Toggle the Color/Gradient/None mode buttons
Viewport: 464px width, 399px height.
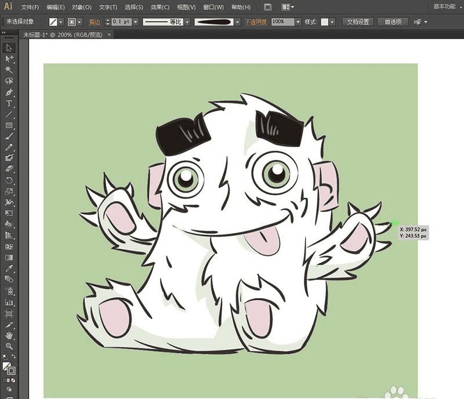click(9, 380)
